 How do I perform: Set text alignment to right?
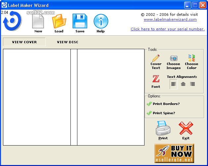click(x=192, y=84)
